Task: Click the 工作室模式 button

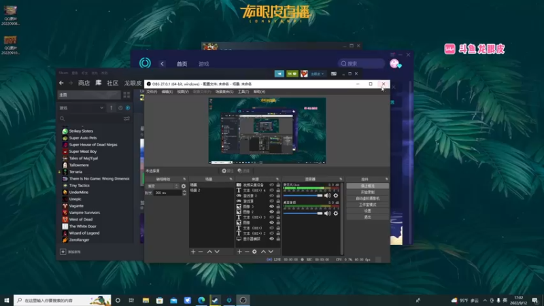Action: (367, 205)
